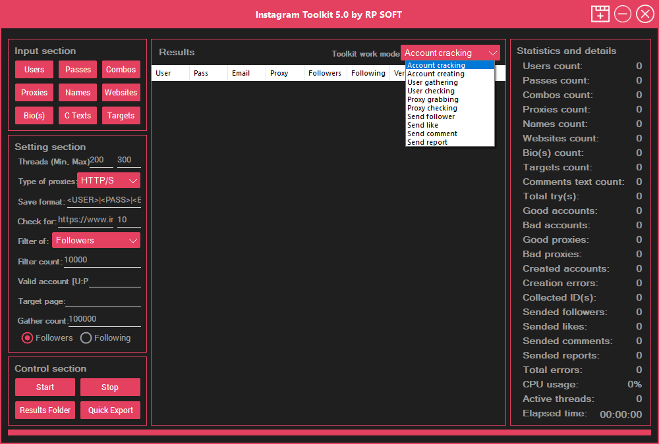The height and width of the screenshot is (444, 659).
Task: Click the Combos button
Action: pyautogui.click(x=121, y=69)
